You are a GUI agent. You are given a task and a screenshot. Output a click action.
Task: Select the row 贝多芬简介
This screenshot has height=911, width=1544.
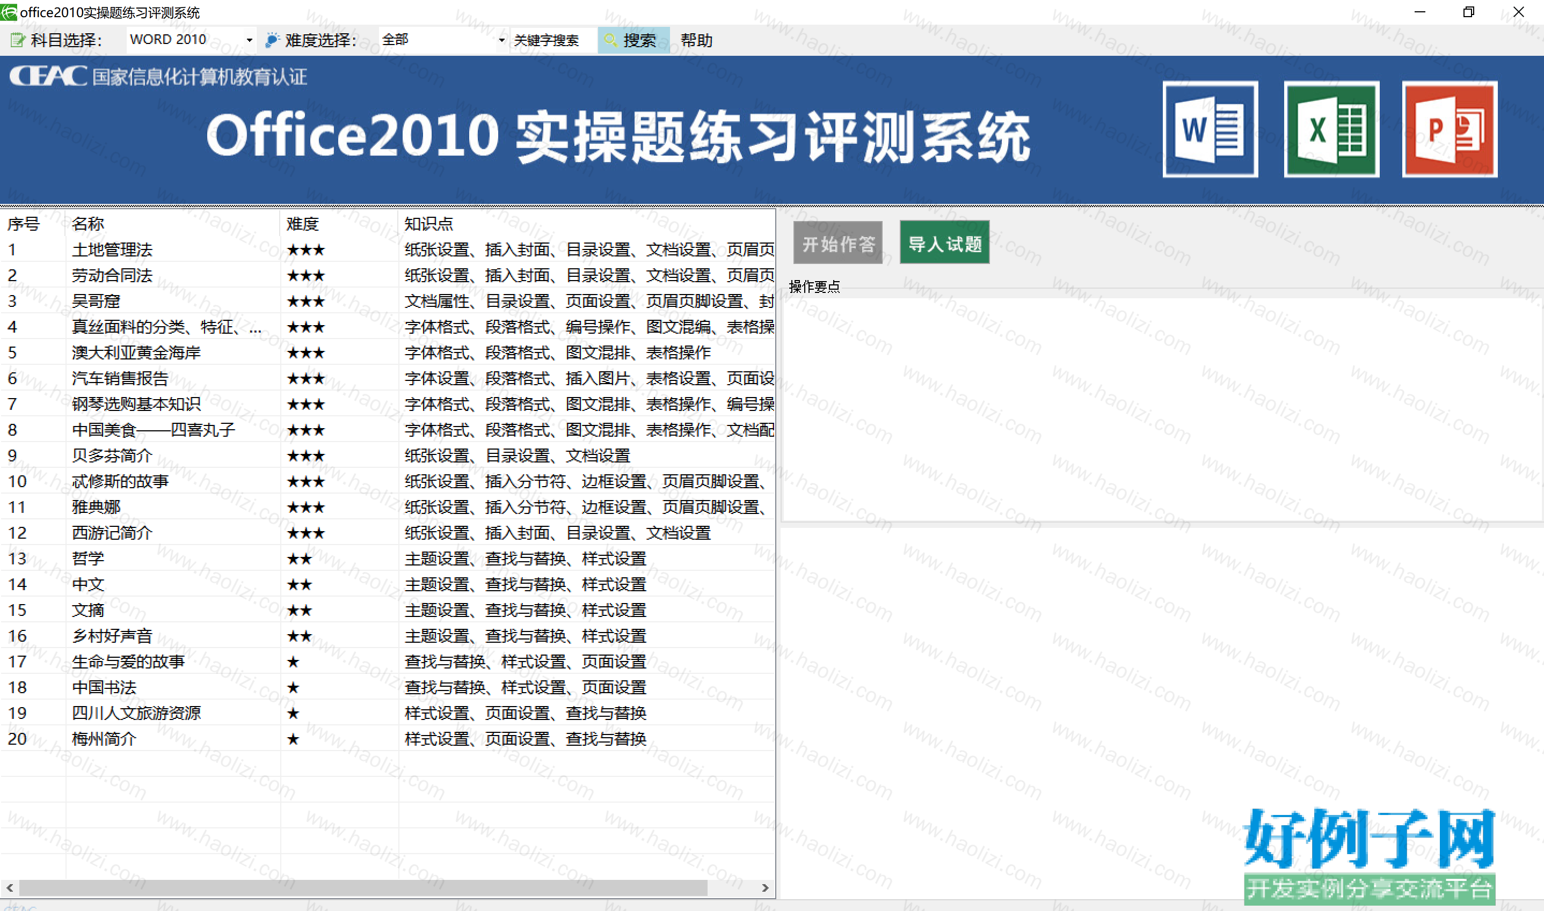(388, 456)
